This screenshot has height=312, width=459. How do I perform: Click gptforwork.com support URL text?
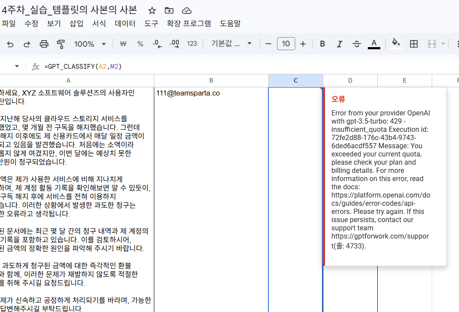point(380,241)
